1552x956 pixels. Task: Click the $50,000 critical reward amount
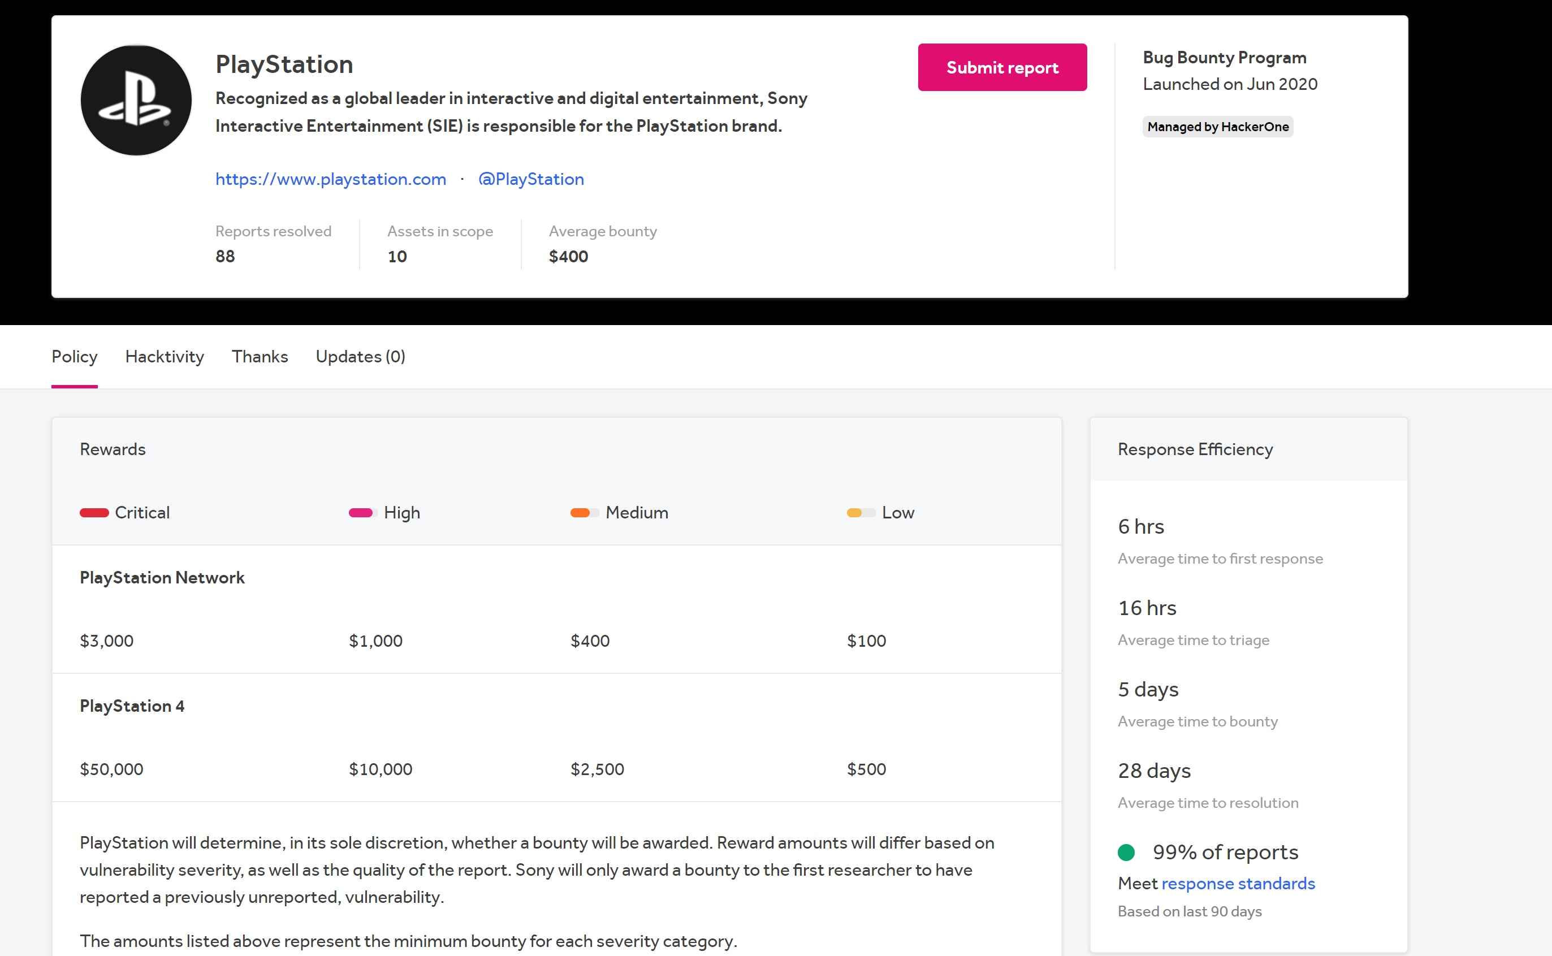coord(111,769)
